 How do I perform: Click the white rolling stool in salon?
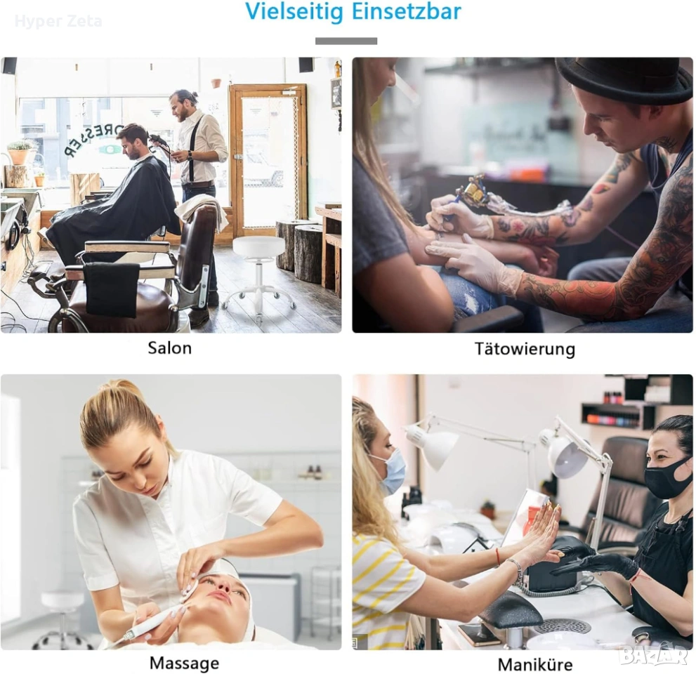click(x=259, y=273)
